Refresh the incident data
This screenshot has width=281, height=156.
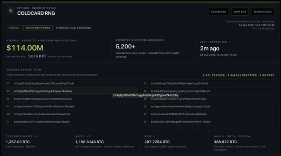pyautogui.click(x=262, y=12)
